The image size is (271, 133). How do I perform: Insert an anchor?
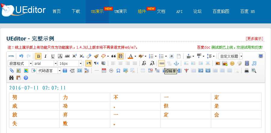(176, 63)
